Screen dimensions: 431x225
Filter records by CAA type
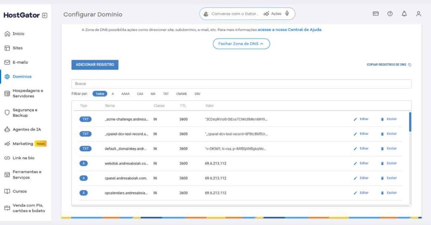140,94
